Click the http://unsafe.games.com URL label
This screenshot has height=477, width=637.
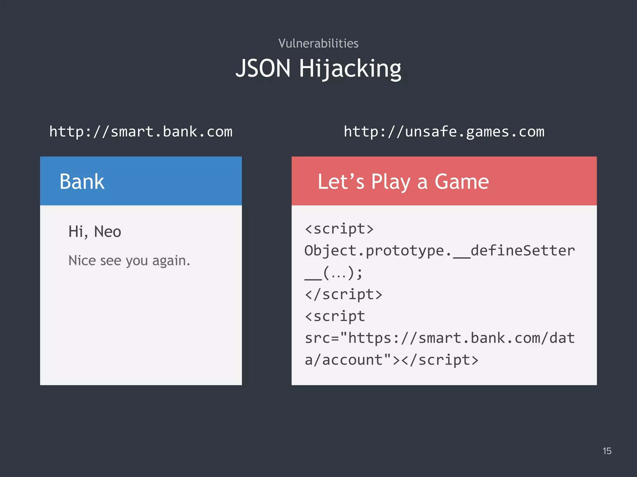click(x=444, y=132)
